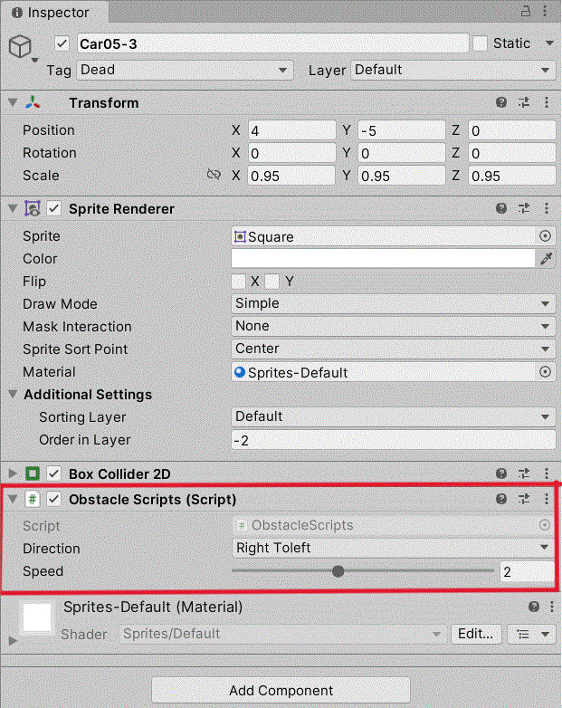Disable the Sprite Renderer component checkbox

54,208
